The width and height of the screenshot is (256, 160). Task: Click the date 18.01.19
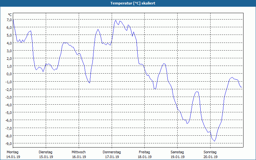[145, 157]
